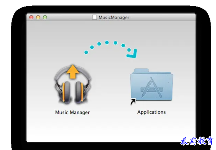
Task: Click the first dot of the teal dotted arrow
Action: (86, 52)
